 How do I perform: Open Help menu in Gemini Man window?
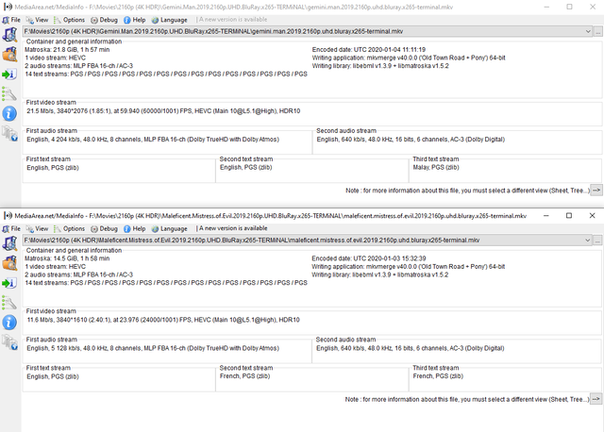coord(134,20)
